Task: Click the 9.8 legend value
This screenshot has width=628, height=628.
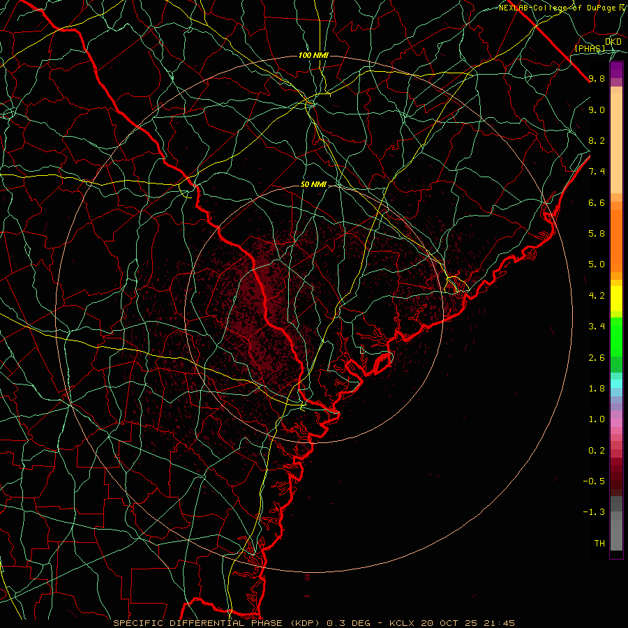Action: coord(597,78)
